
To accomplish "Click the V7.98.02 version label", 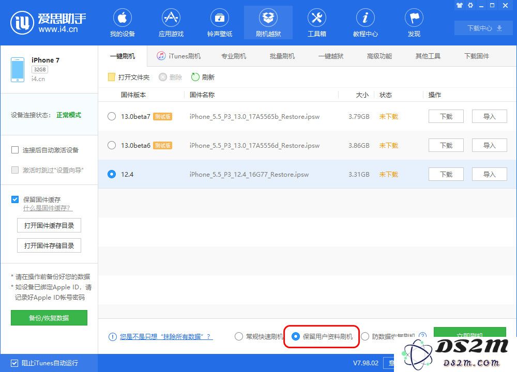I will pyautogui.click(x=366, y=363).
